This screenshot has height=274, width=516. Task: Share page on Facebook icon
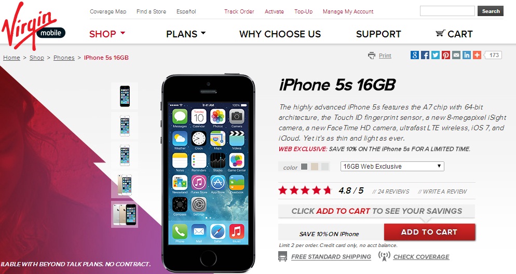pos(425,55)
